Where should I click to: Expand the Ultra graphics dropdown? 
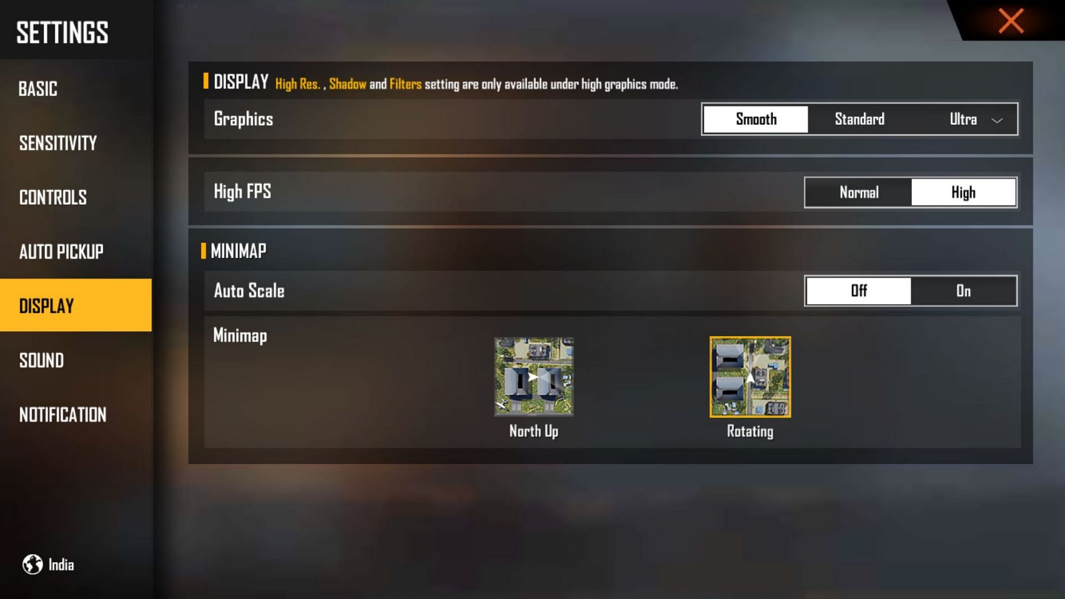(997, 119)
